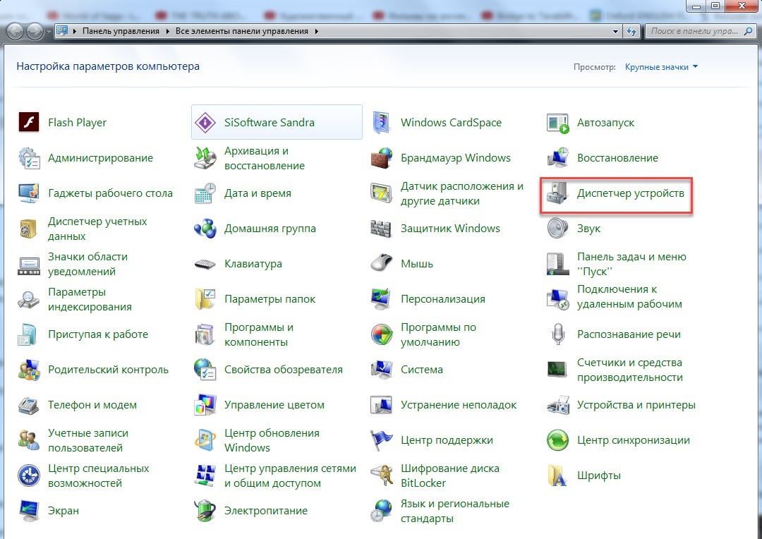Open the Распознавание речи microphone icon

click(x=557, y=334)
